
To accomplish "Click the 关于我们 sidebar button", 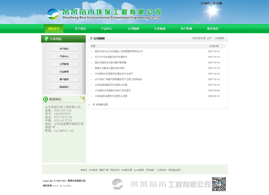I will coord(64,49).
